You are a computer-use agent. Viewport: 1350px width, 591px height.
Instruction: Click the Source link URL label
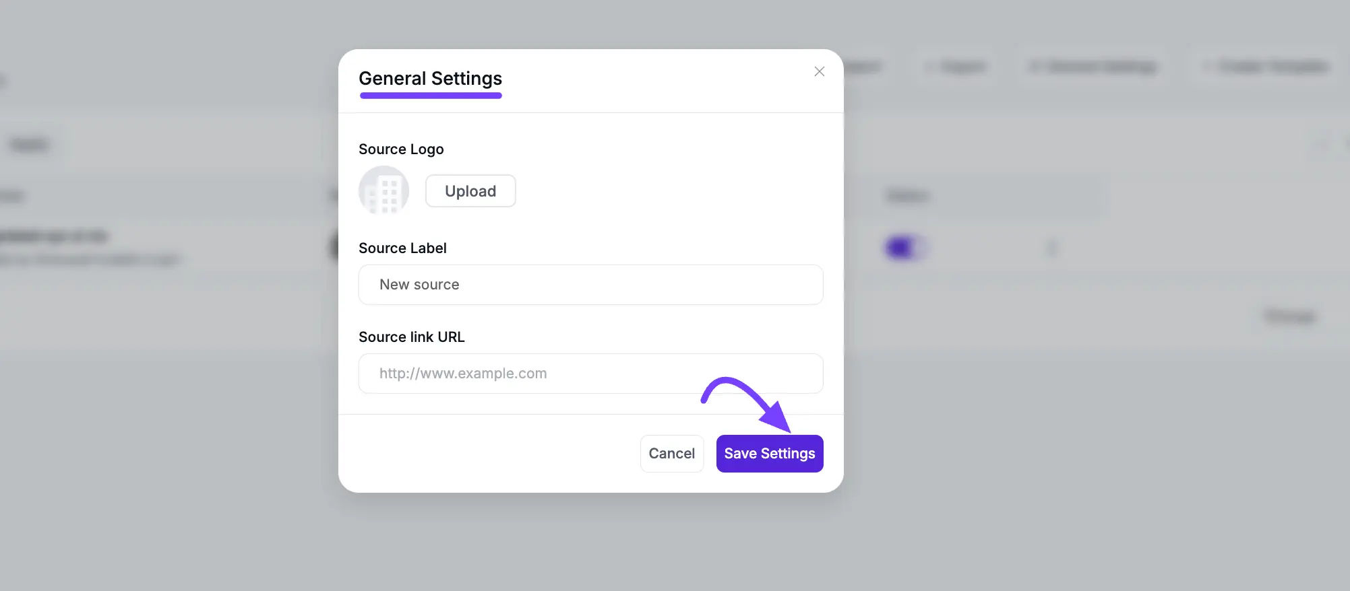pyautogui.click(x=411, y=337)
